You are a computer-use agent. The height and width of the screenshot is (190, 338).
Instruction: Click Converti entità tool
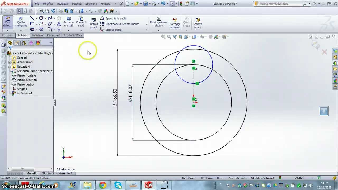[81, 22]
